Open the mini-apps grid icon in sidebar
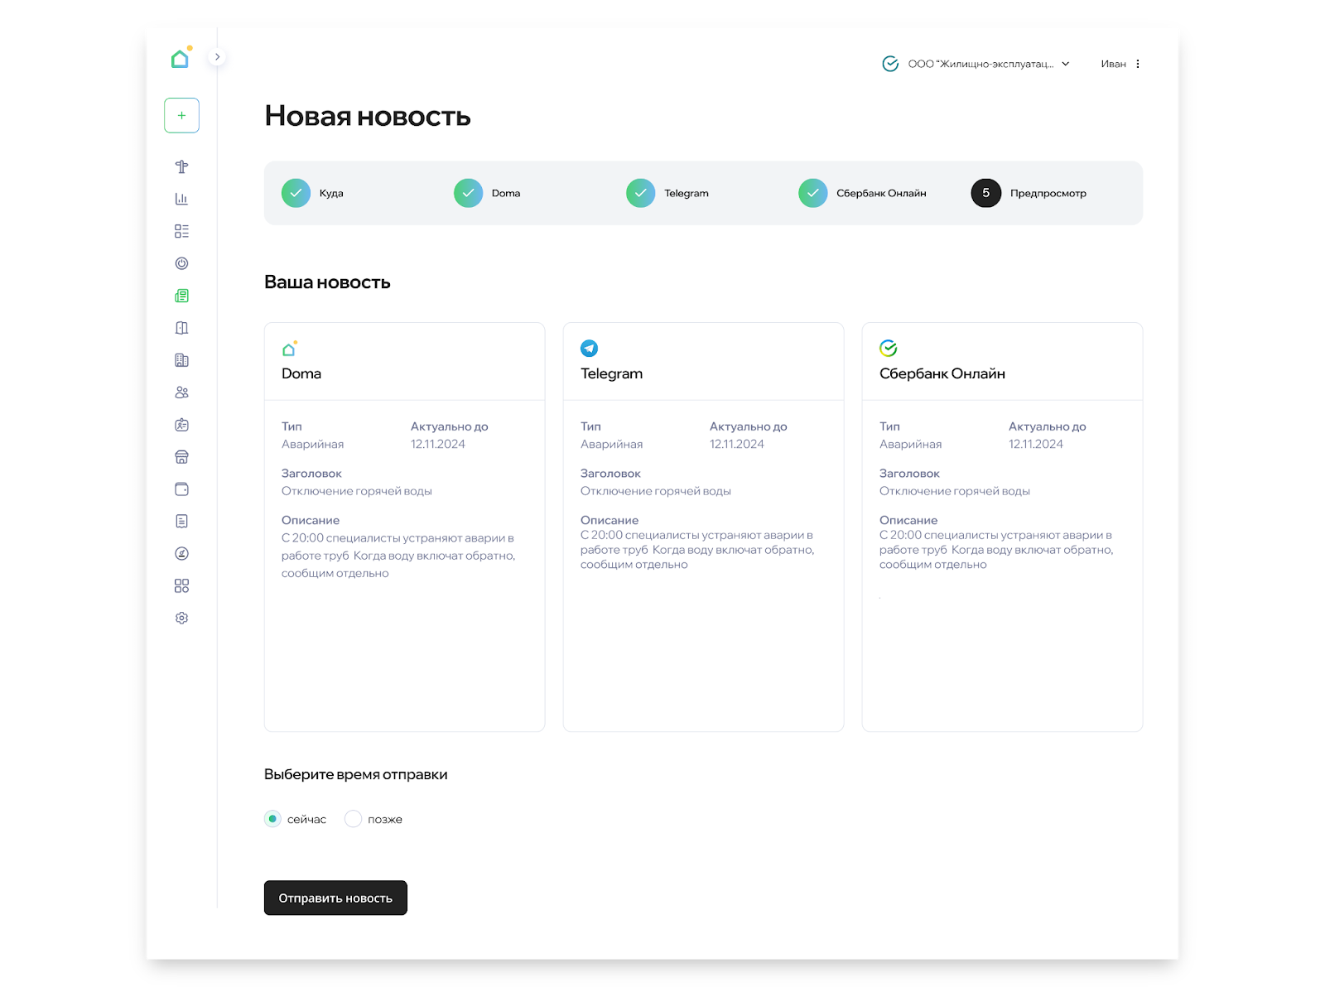The height and width of the screenshot is (987, 1325). coord(181,585)
